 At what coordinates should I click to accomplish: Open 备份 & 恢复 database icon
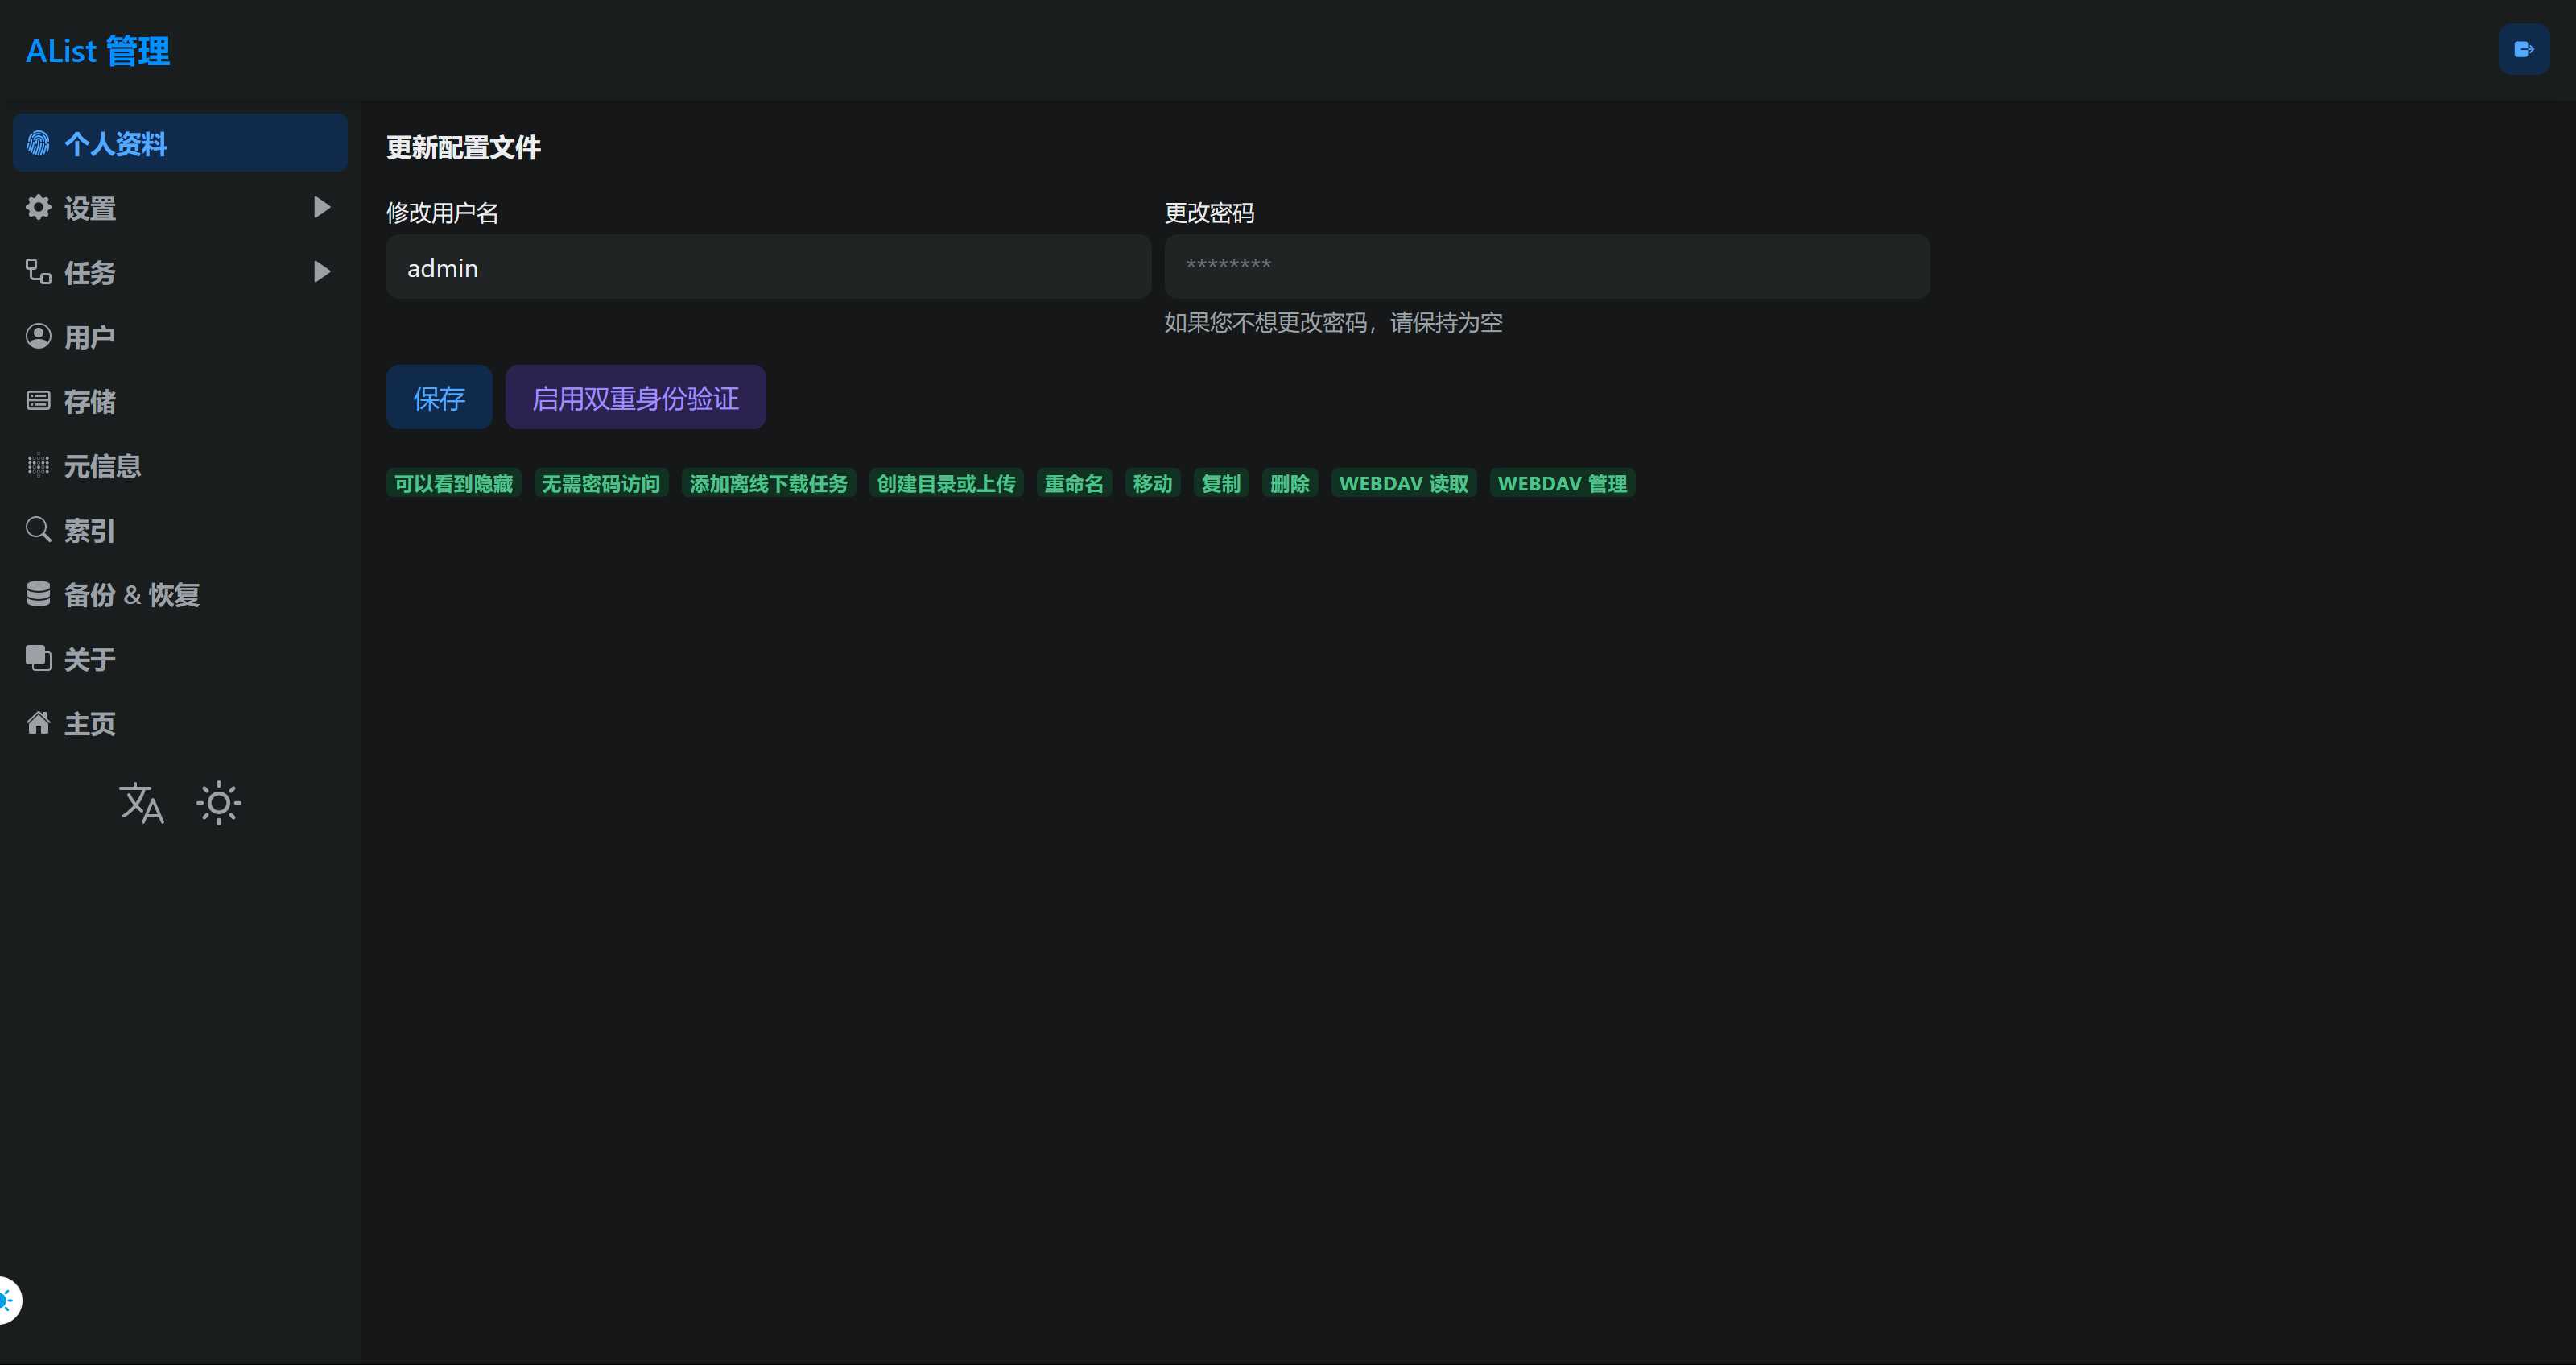[38, 594]
